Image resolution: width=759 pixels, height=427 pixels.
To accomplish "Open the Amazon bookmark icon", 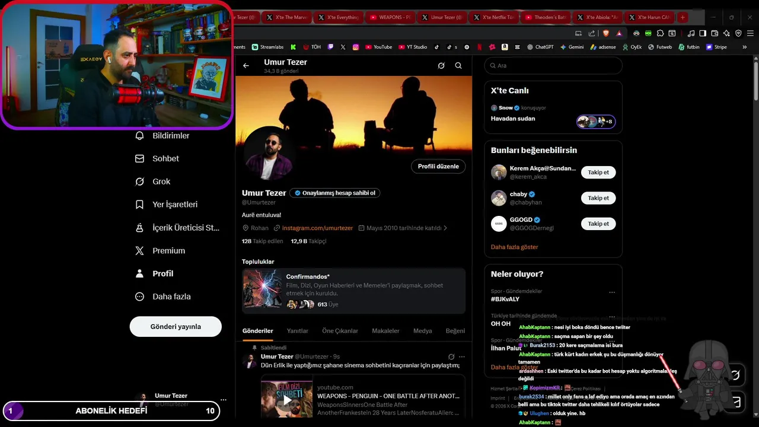I will (505, 47).
